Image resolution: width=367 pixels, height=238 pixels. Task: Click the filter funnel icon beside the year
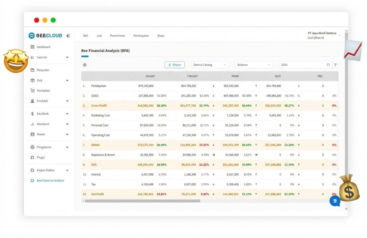click(335, 65)
